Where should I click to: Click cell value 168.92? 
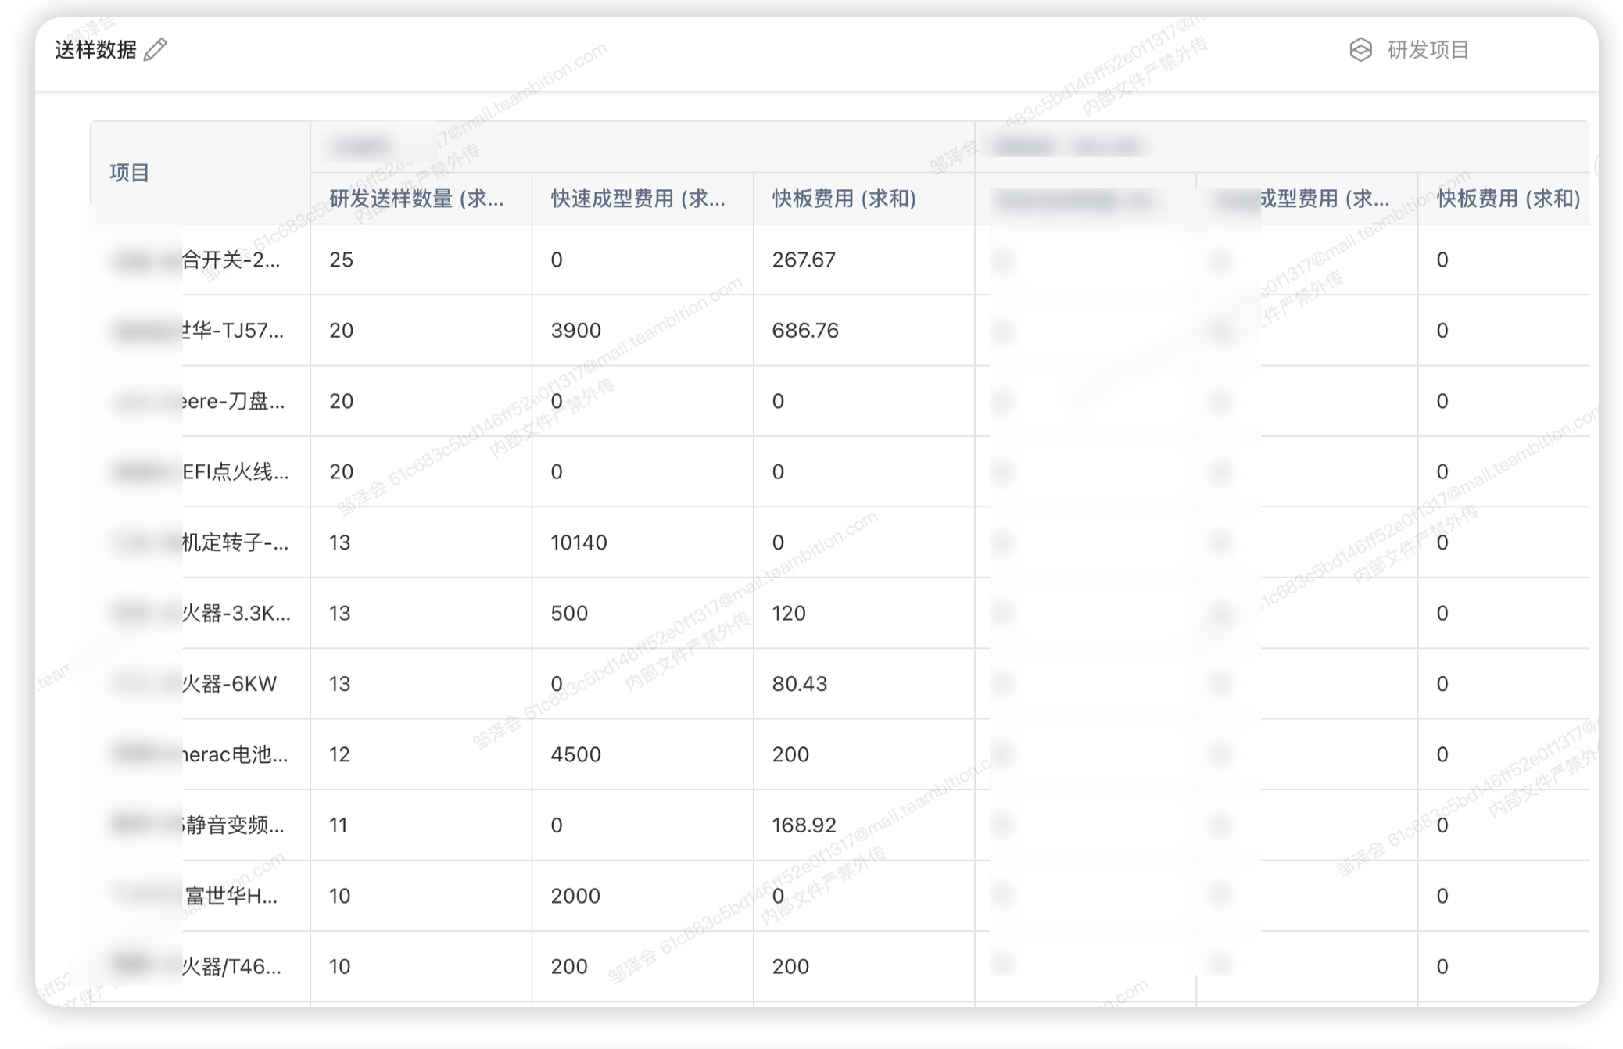[x=804, y=825]
